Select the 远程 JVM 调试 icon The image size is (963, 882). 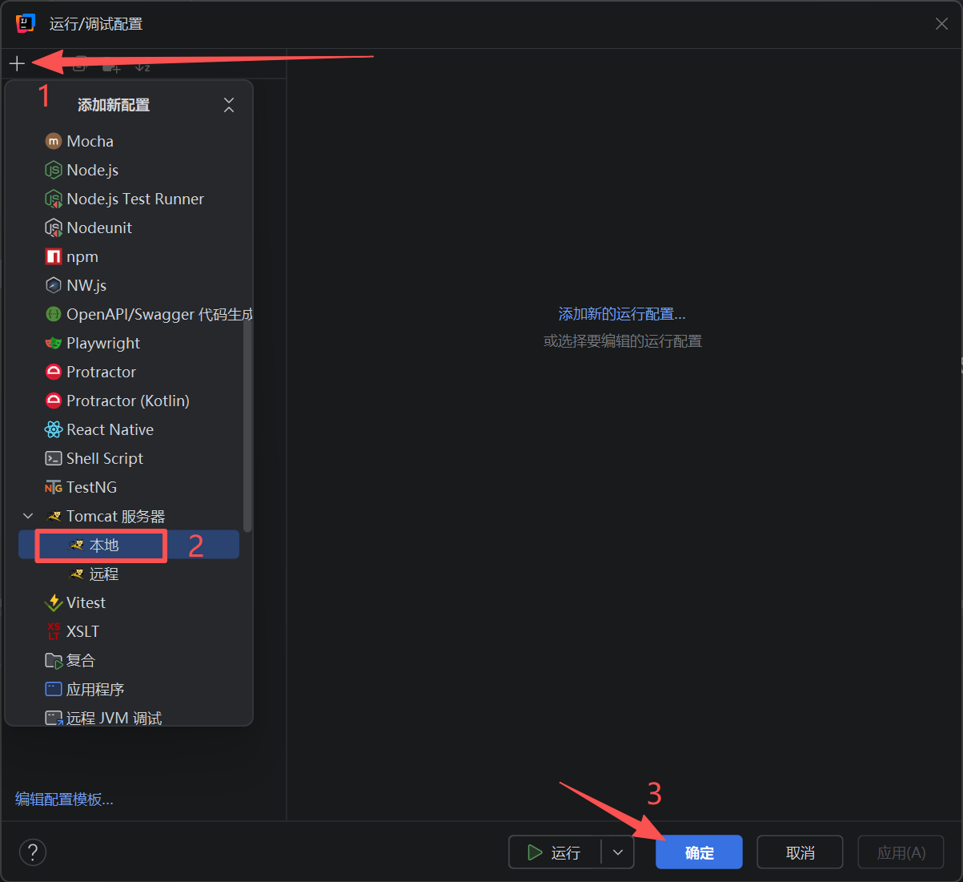coord(54,718)
